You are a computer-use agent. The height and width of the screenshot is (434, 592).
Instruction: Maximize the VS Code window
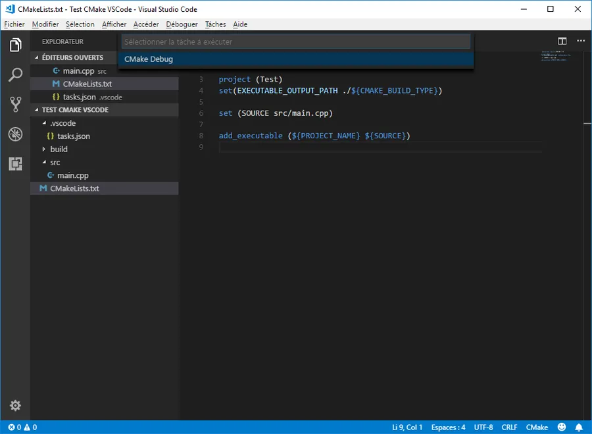[x=551, y=9]
